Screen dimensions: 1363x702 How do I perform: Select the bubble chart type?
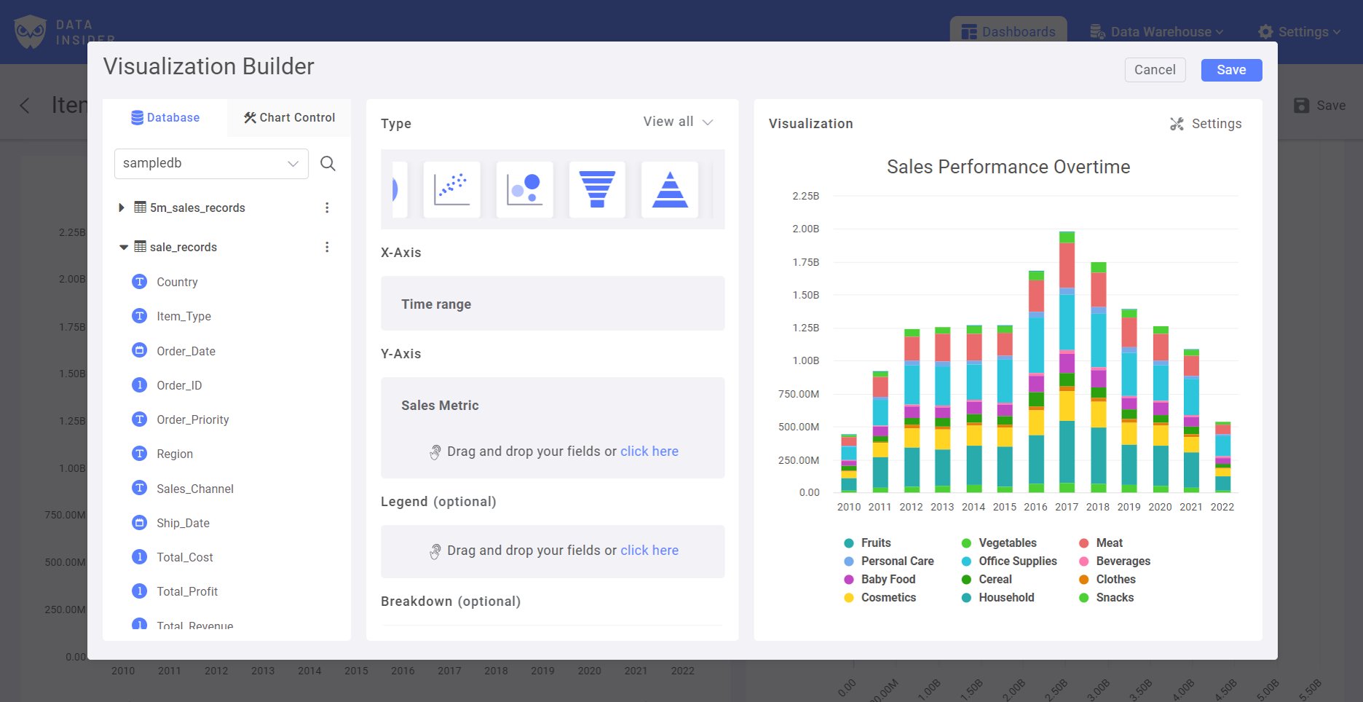point(524,189)
